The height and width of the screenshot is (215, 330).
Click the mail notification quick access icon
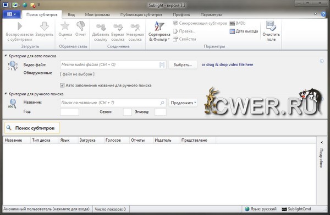[33, 5]
